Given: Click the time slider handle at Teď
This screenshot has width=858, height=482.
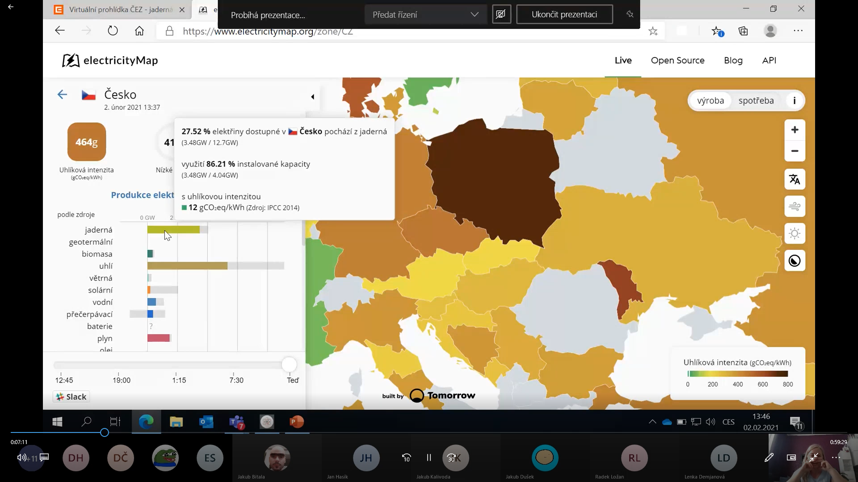Looking at the screenshot, I should coord(289,365).
